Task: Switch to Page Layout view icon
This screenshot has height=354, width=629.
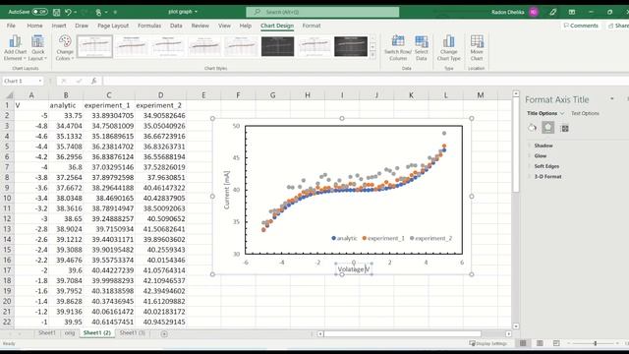Action: click(x=540, y=343)
